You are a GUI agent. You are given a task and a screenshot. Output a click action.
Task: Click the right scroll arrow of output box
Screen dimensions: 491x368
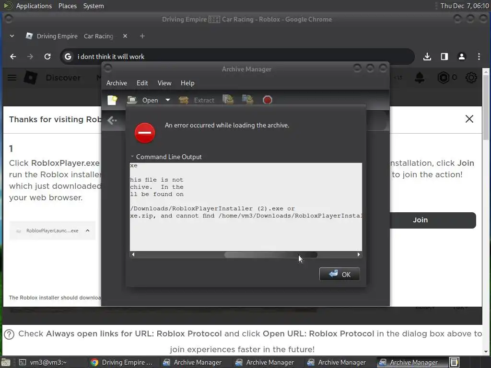(359, 255)
